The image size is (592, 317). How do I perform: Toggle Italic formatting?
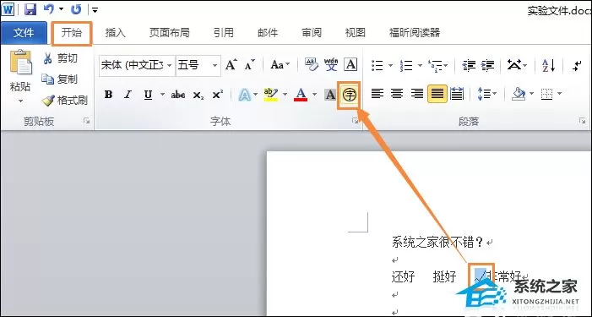(128, 95)
